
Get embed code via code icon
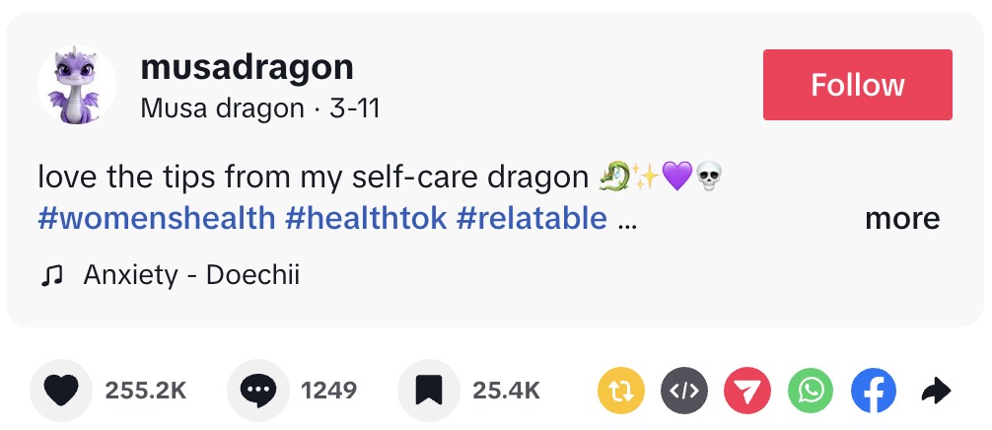[x=684, y=392]
